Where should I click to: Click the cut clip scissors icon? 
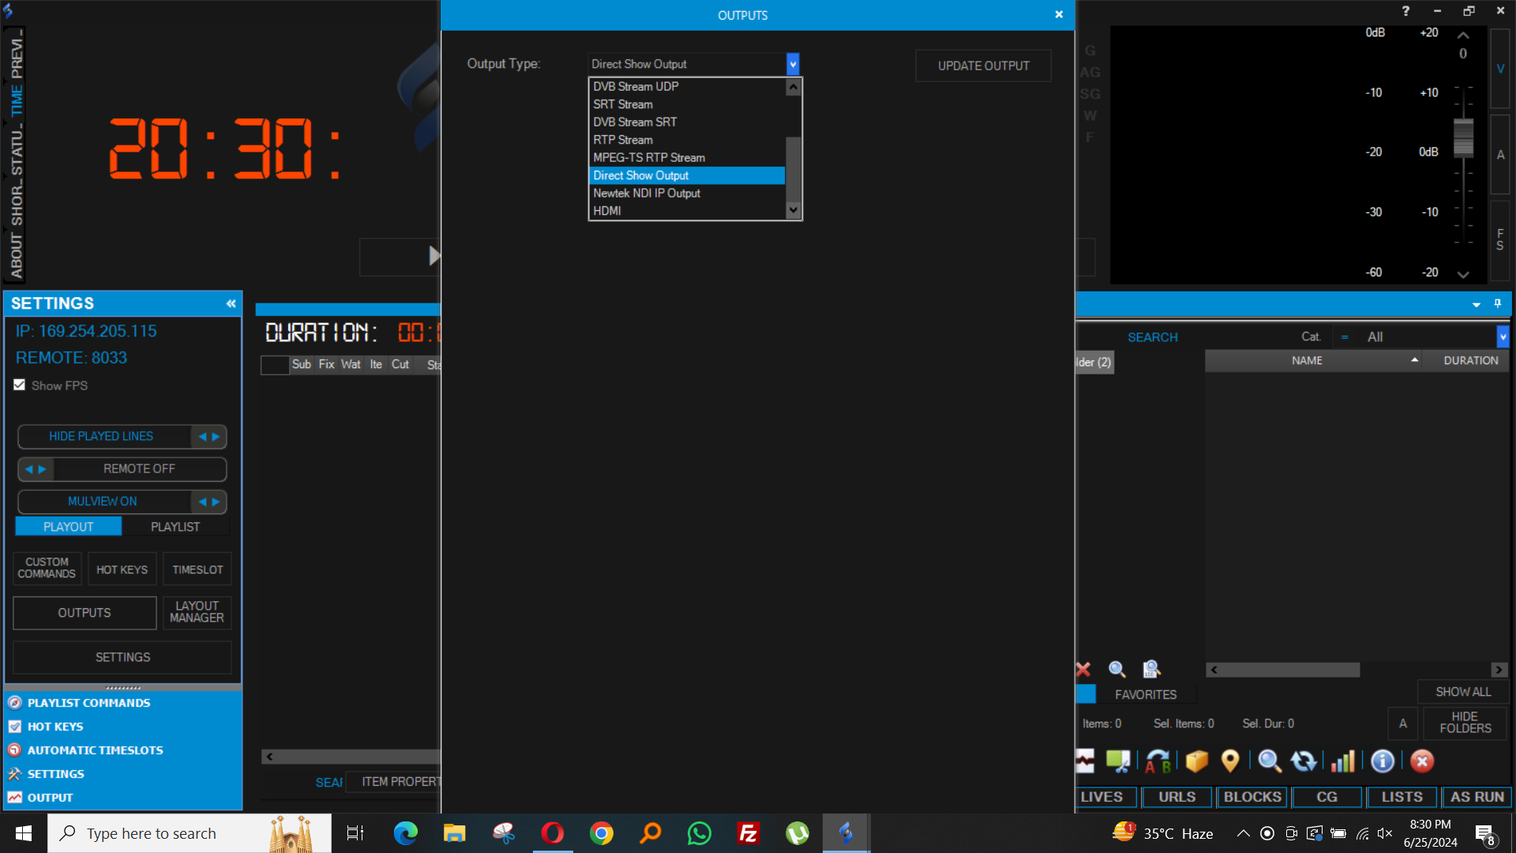click(x=1118, y=761)
